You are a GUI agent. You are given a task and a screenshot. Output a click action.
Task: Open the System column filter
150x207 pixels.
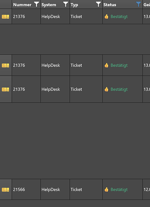click(65, 5)
